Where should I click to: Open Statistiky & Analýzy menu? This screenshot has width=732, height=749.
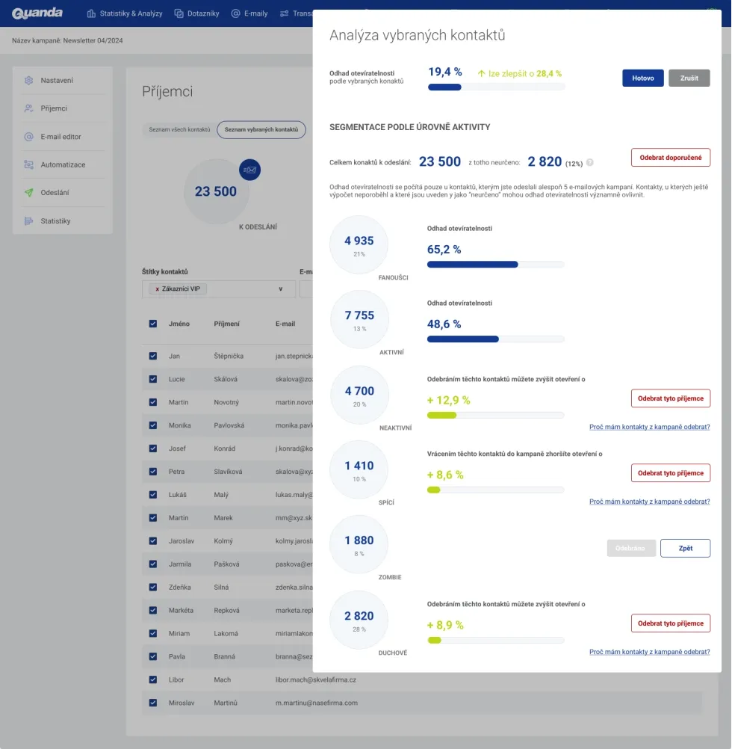click(125, 13)
